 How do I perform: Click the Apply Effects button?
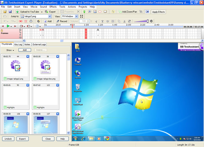coord(158,12)
